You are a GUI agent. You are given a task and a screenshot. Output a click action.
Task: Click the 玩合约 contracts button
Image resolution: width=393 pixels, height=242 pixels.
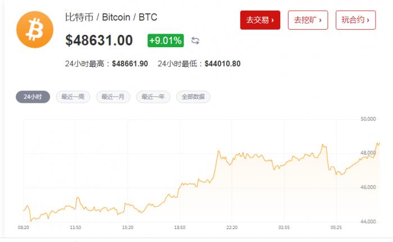(x=355, y=20)
